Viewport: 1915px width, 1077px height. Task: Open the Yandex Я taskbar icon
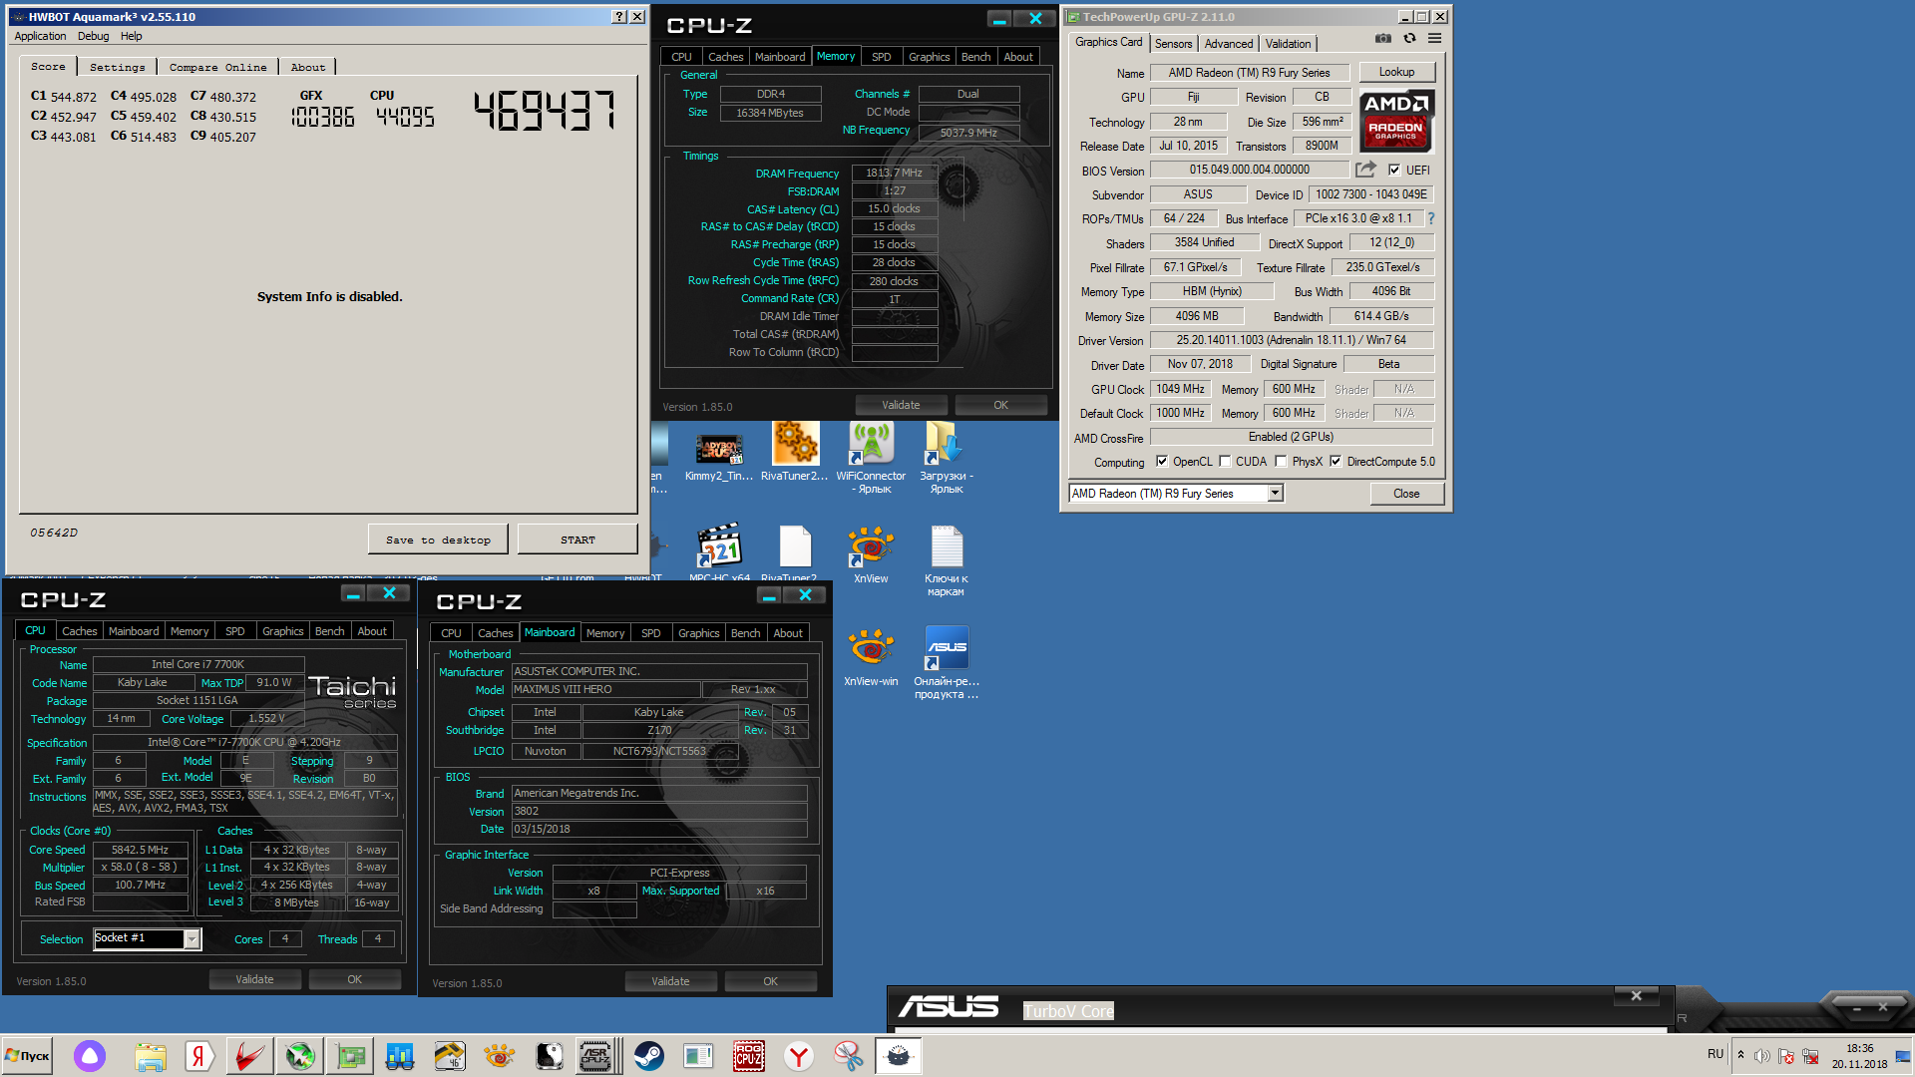(x=198, y=1056)
